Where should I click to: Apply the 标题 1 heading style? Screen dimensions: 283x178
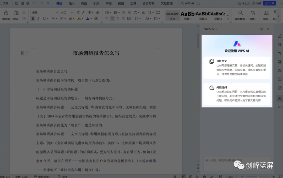coord(188,15)
